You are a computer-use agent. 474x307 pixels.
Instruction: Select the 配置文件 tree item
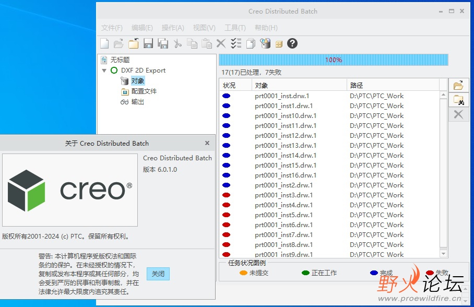click(144, 91)
